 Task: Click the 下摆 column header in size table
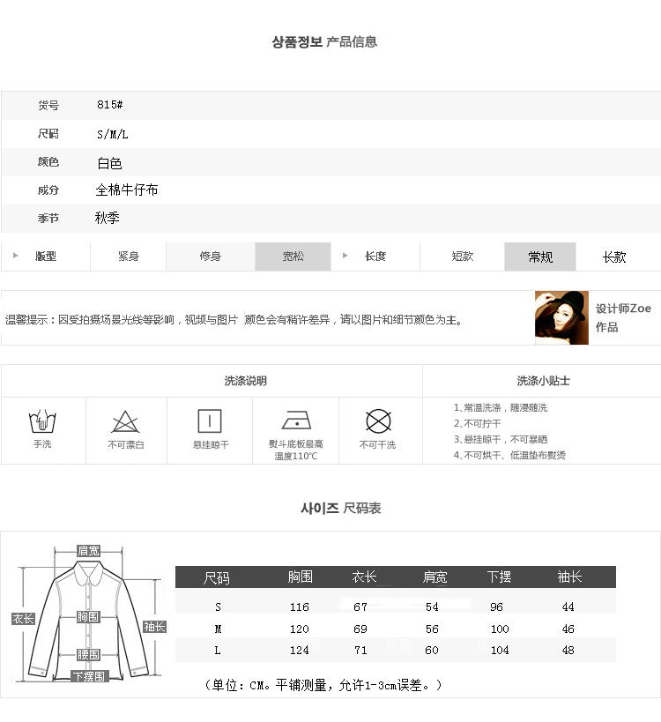[500, 577]
